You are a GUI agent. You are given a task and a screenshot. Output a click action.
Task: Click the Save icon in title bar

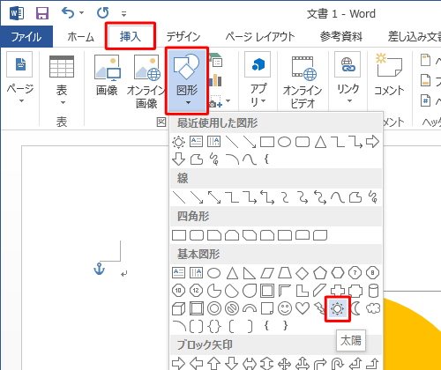pos(42,13)
